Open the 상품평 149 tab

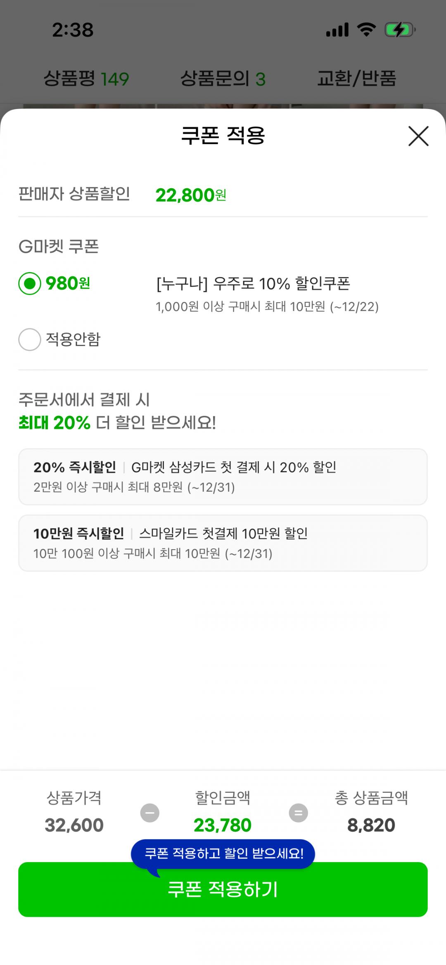(86, 78)
